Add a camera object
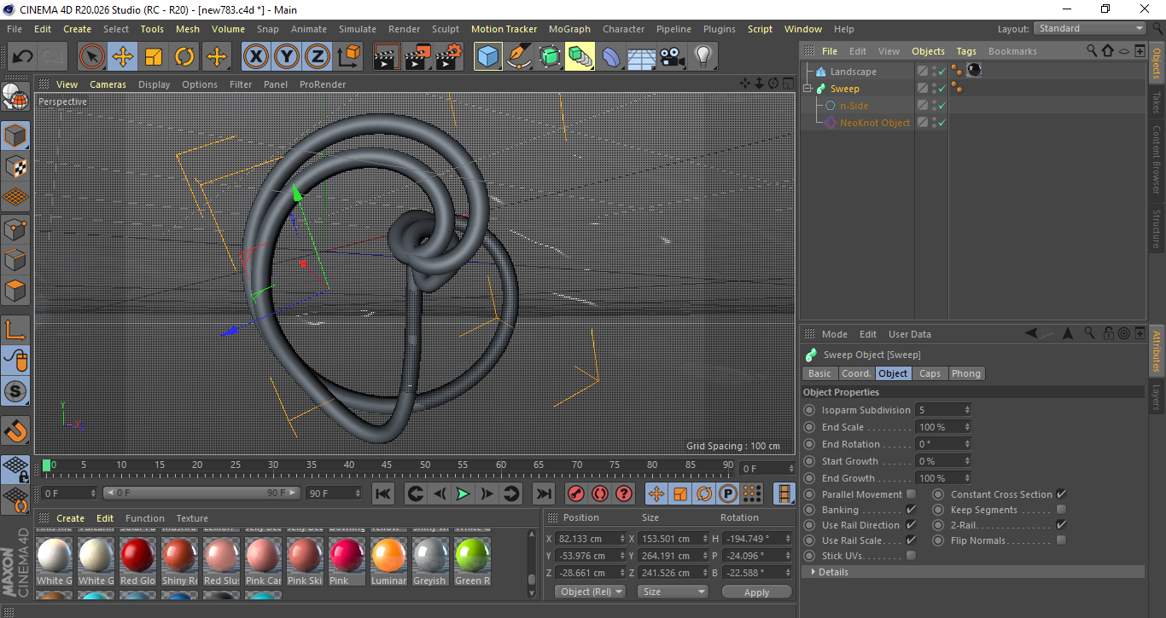This screenshot has height=618, width=1166. [x=673, y=57]
